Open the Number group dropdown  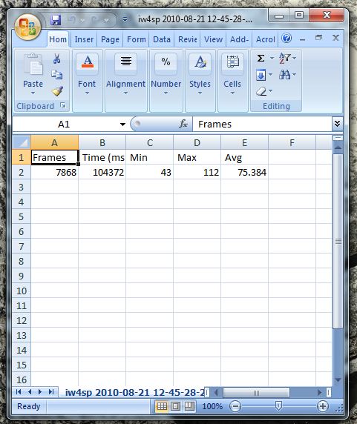[x=166, y=93]
